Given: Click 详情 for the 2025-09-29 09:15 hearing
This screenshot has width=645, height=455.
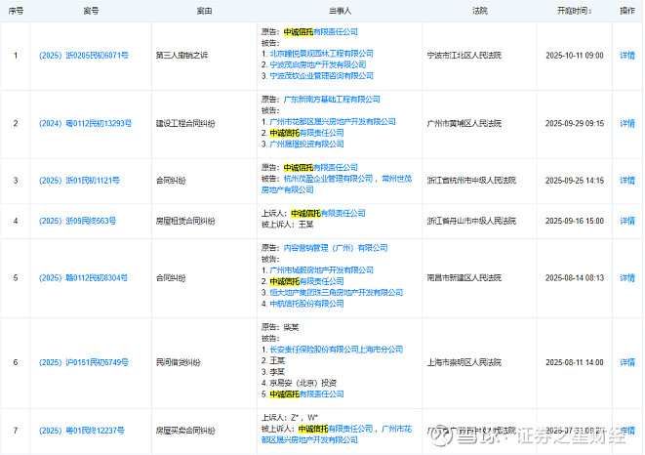Looking at the screenshot, I should click(627, 123).
